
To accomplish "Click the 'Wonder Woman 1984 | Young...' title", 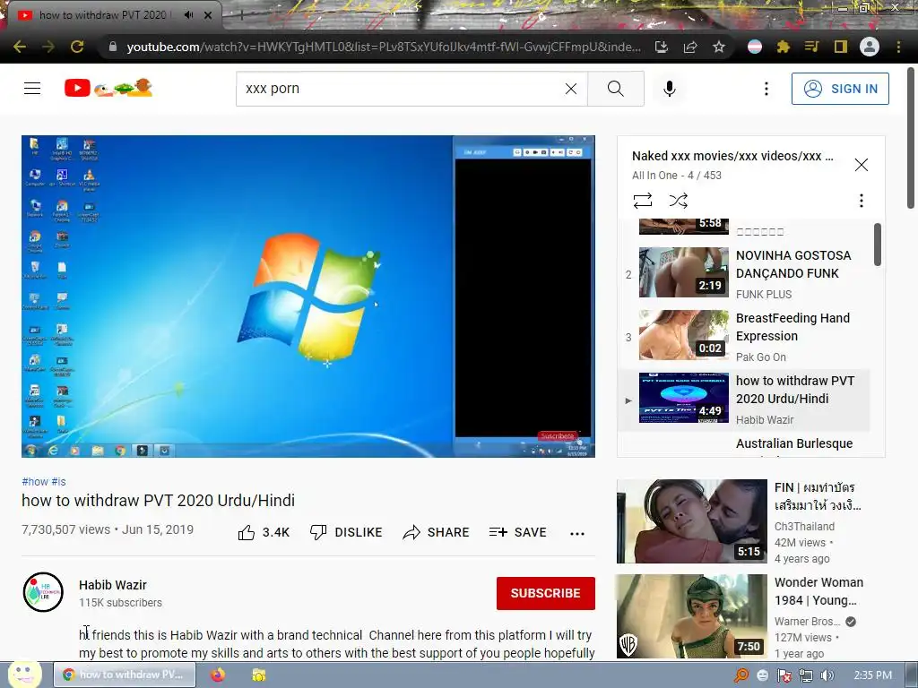I will coord(818,591).
